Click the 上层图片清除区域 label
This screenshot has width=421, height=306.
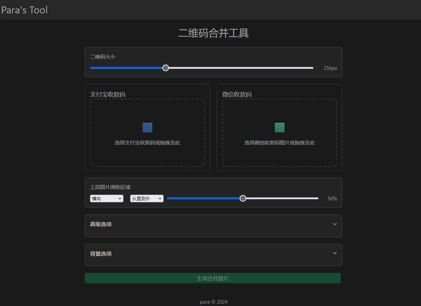(110, 187)
